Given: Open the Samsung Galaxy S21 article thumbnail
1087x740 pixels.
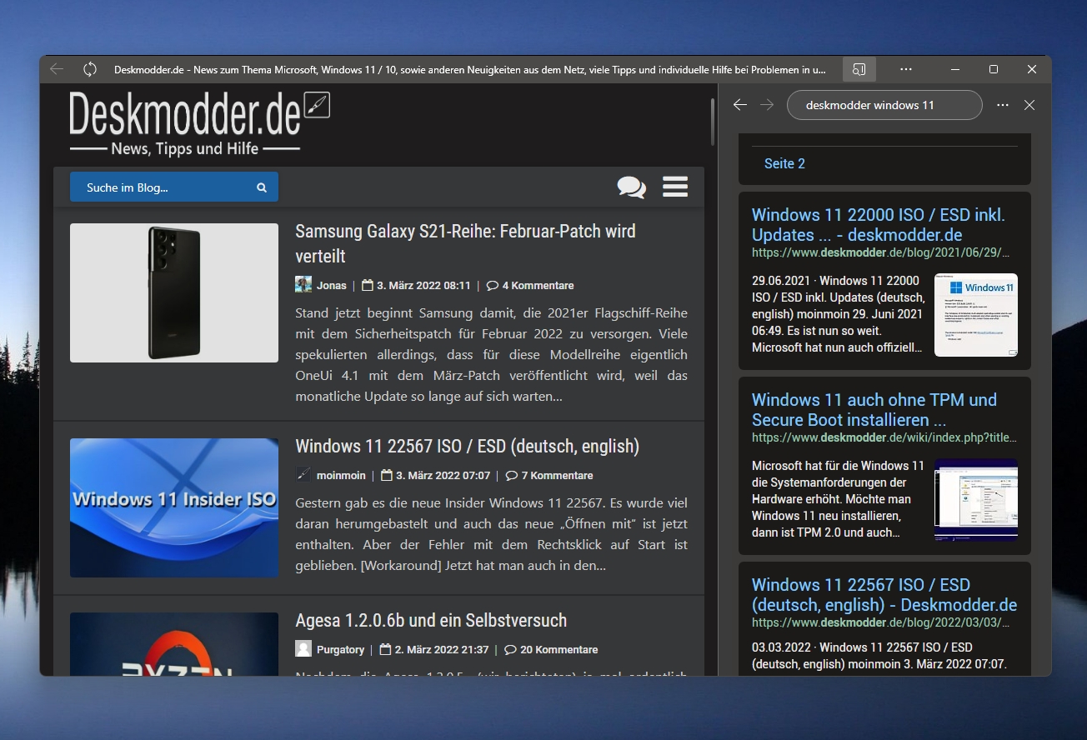Looking at the screenshot, I should click(174, 292).
